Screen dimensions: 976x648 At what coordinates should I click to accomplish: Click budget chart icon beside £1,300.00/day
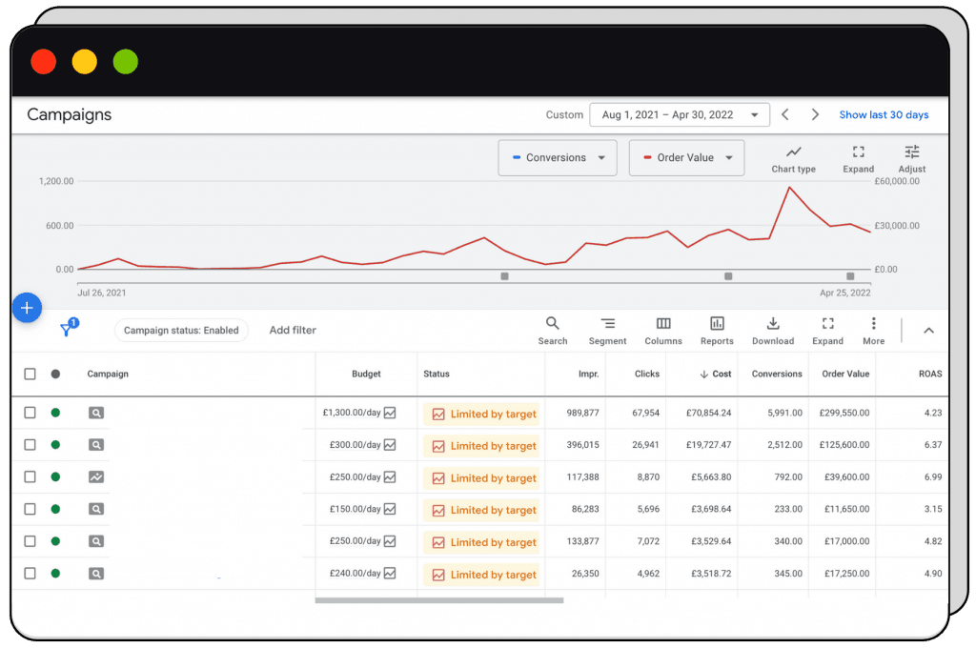(390, 413)
